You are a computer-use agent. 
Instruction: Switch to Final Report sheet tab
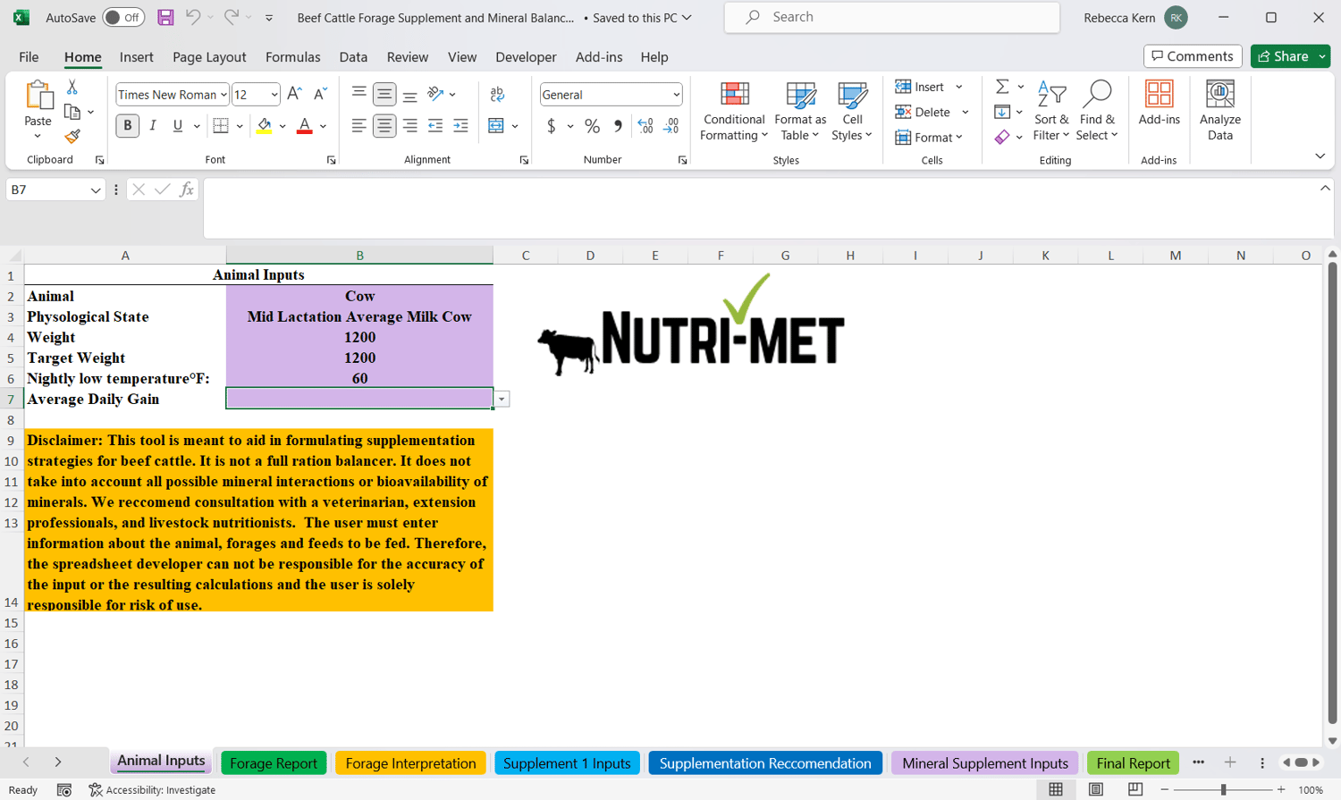(1133, 763)
